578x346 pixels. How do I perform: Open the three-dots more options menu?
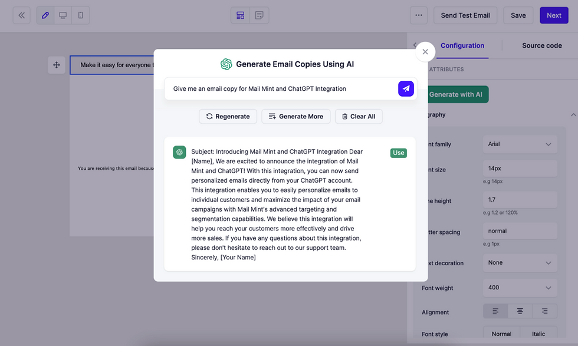419,15
